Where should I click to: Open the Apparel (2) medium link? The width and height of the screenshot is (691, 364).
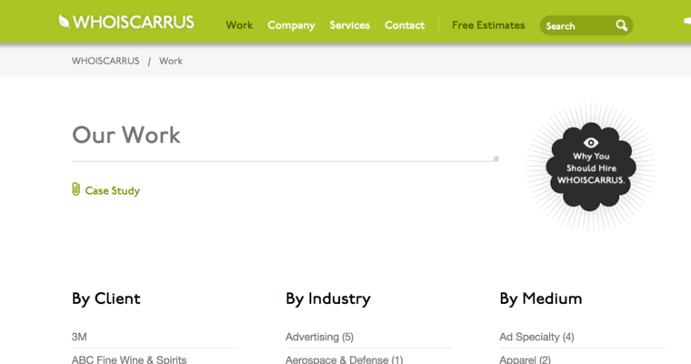click(525, 359)
